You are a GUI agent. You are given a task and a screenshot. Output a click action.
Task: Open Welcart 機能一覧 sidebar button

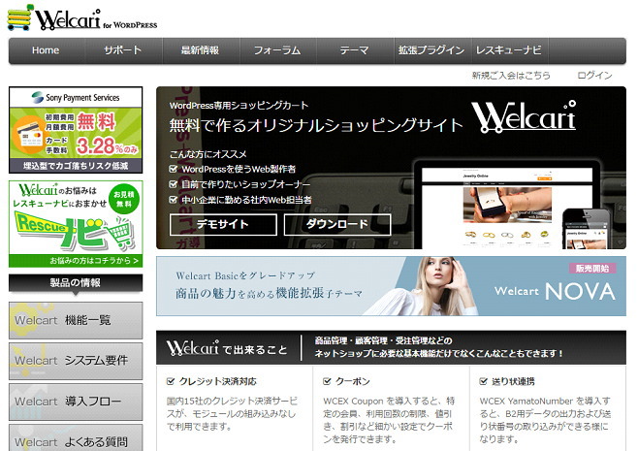point(76,320)
